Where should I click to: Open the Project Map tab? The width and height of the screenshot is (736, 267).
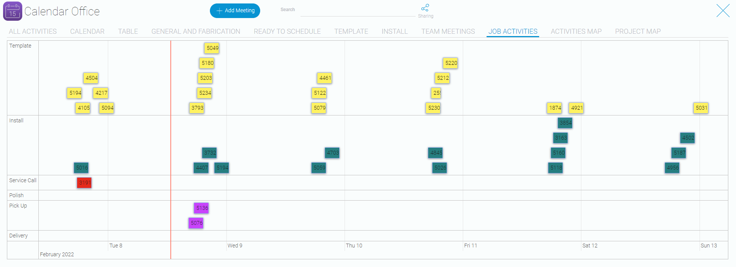click(637, 31)
